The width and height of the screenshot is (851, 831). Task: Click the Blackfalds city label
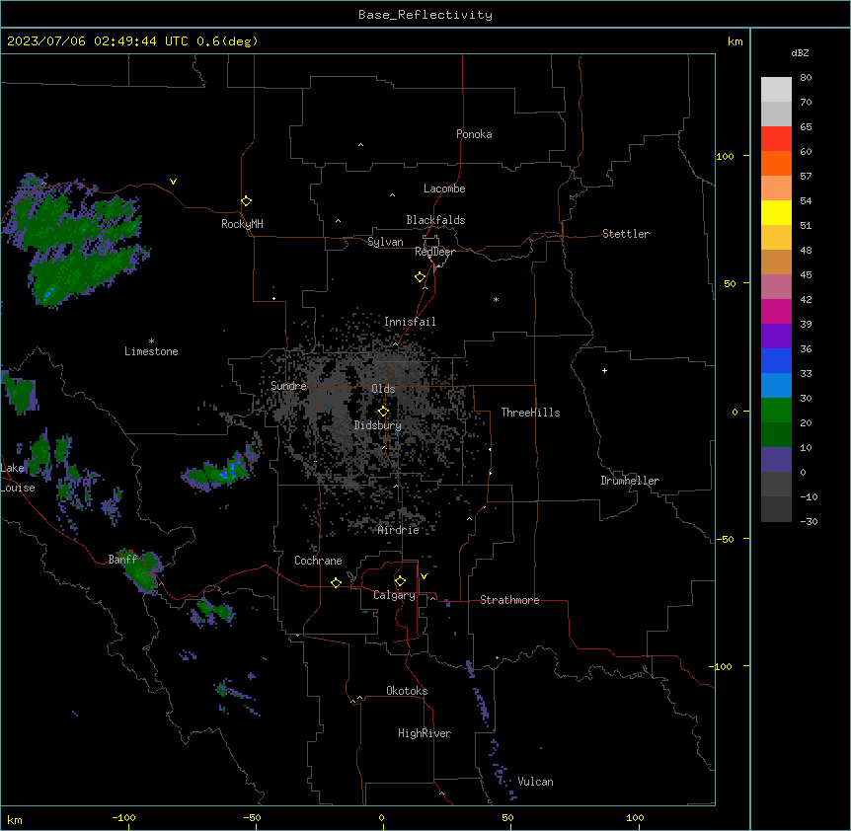click(x=435, y=220)
